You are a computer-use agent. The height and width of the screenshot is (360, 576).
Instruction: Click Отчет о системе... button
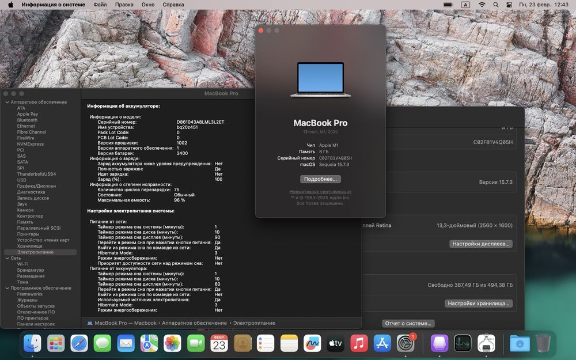[408, 323]
